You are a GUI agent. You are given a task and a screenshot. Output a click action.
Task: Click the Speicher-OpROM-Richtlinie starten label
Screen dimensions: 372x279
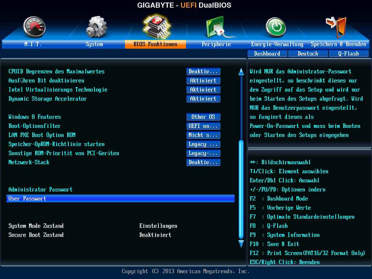[x=56, y=144]
